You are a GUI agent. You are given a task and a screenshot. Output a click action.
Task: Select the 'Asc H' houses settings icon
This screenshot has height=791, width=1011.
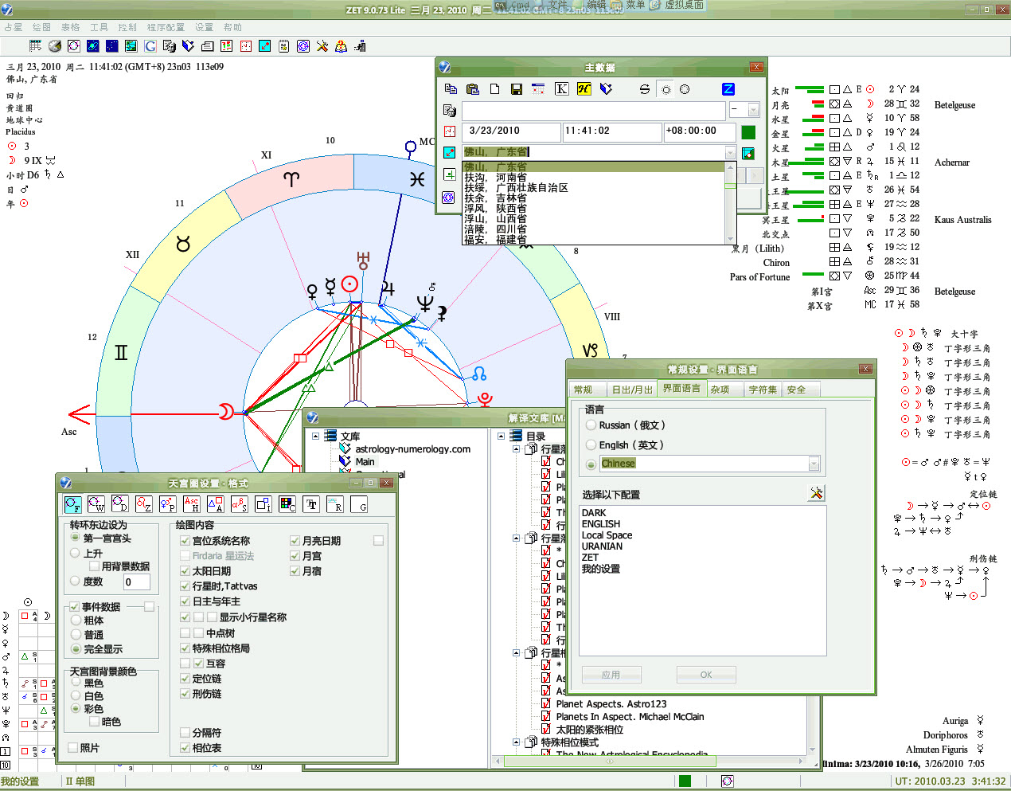click(x=191, y=504)
